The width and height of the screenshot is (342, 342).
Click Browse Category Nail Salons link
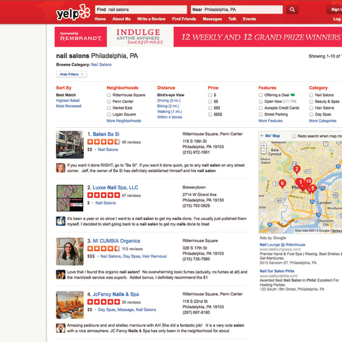click(x=101, y=64)
